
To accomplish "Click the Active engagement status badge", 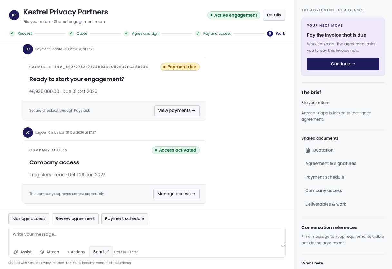I will 234,15.
